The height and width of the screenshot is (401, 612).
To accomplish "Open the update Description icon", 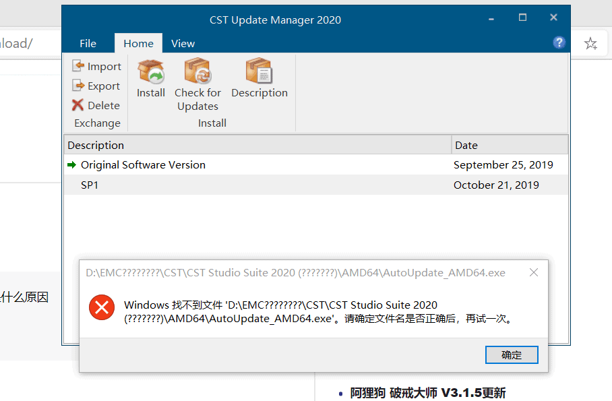I will [259, 71].
